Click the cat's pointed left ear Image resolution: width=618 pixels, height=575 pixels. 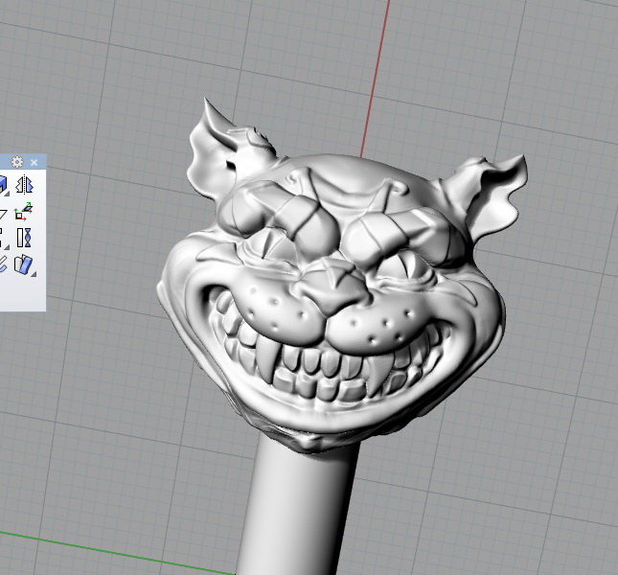(x=216, y=144)
